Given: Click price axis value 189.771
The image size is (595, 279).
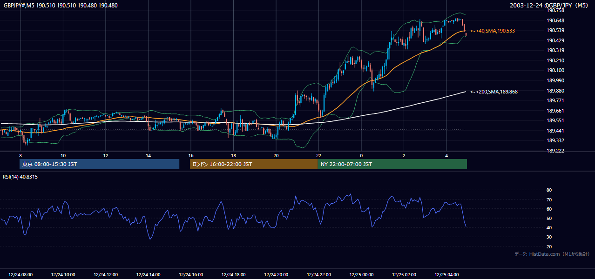Looking at the screenshot, I should coord(555,100).
